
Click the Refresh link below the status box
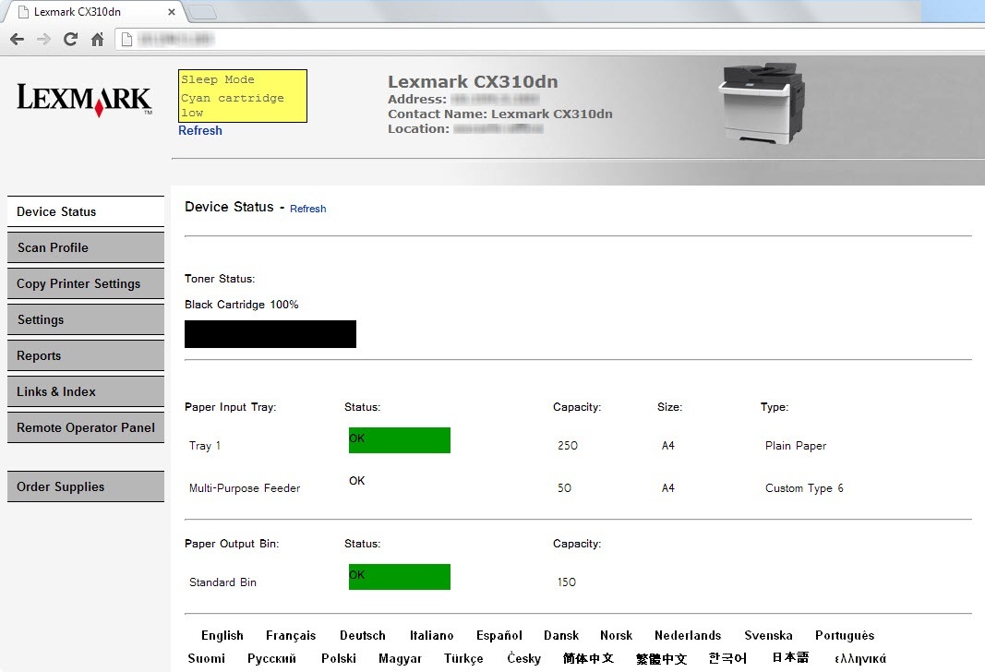pyautogui.click(x=200, y=130)
